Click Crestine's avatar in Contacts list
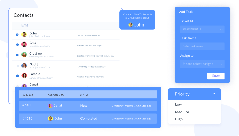239x136 pixels. point(24,54)
